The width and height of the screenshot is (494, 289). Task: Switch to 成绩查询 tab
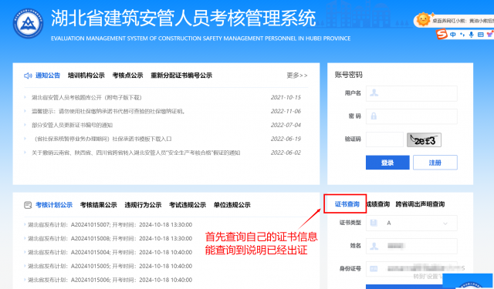tap(378, 204)
